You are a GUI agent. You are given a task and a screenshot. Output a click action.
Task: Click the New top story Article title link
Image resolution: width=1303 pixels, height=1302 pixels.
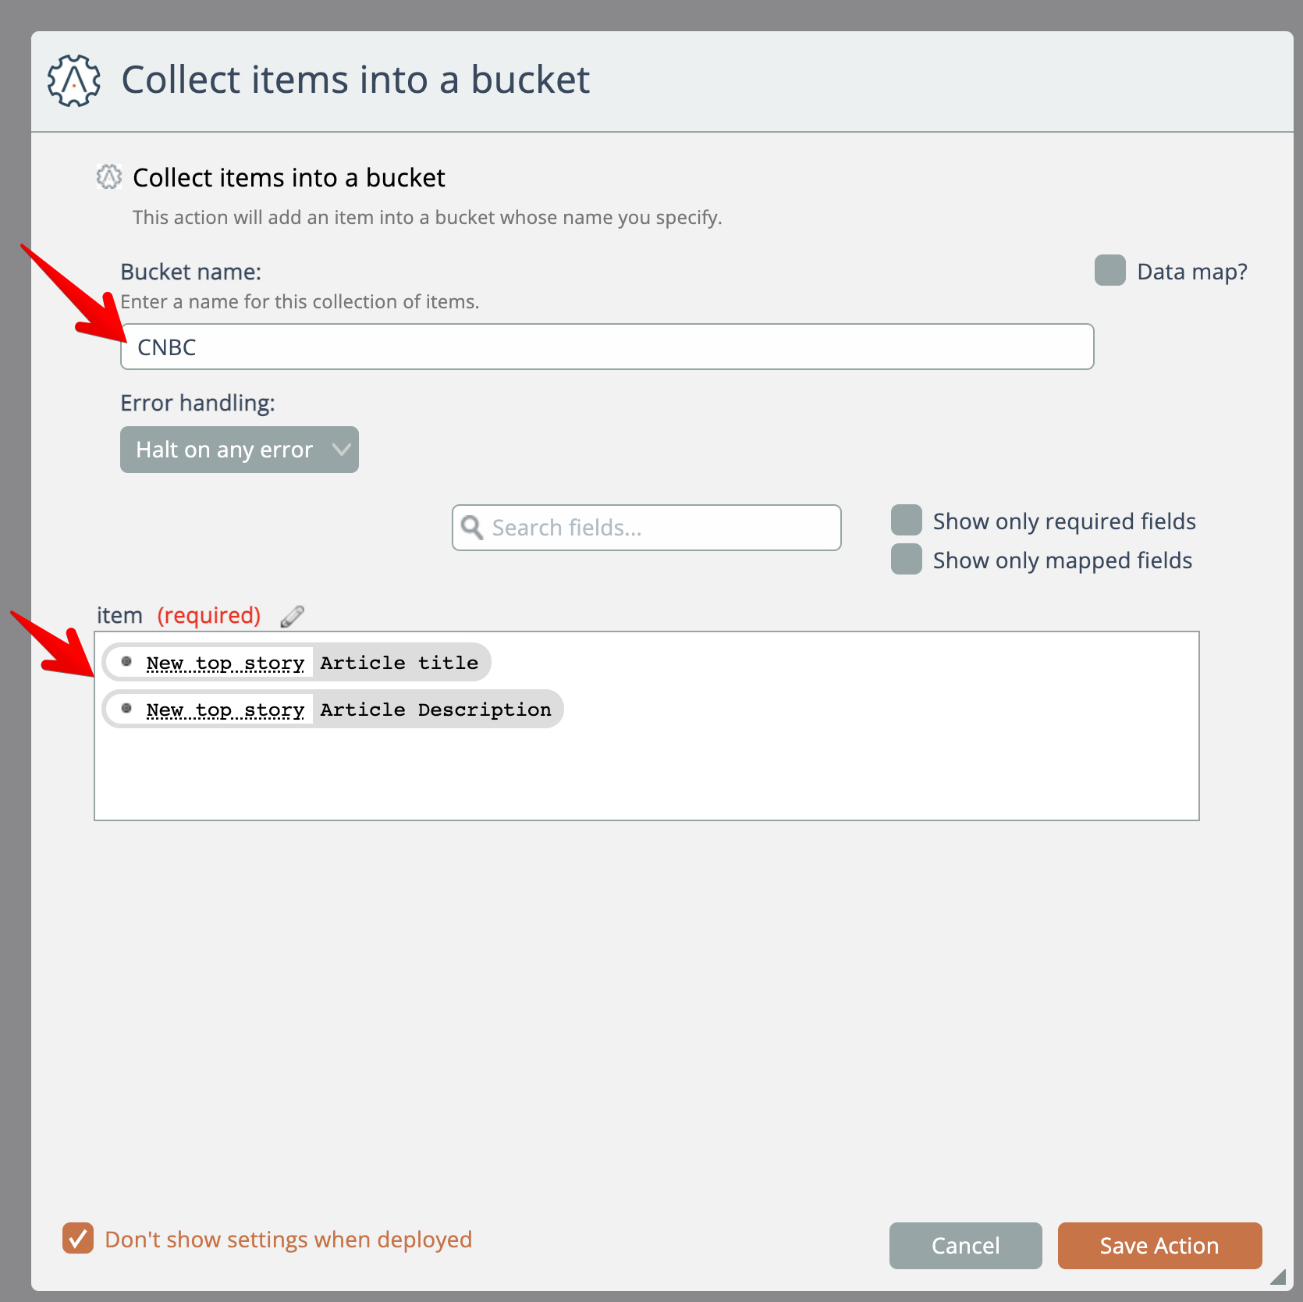point(225,663)
